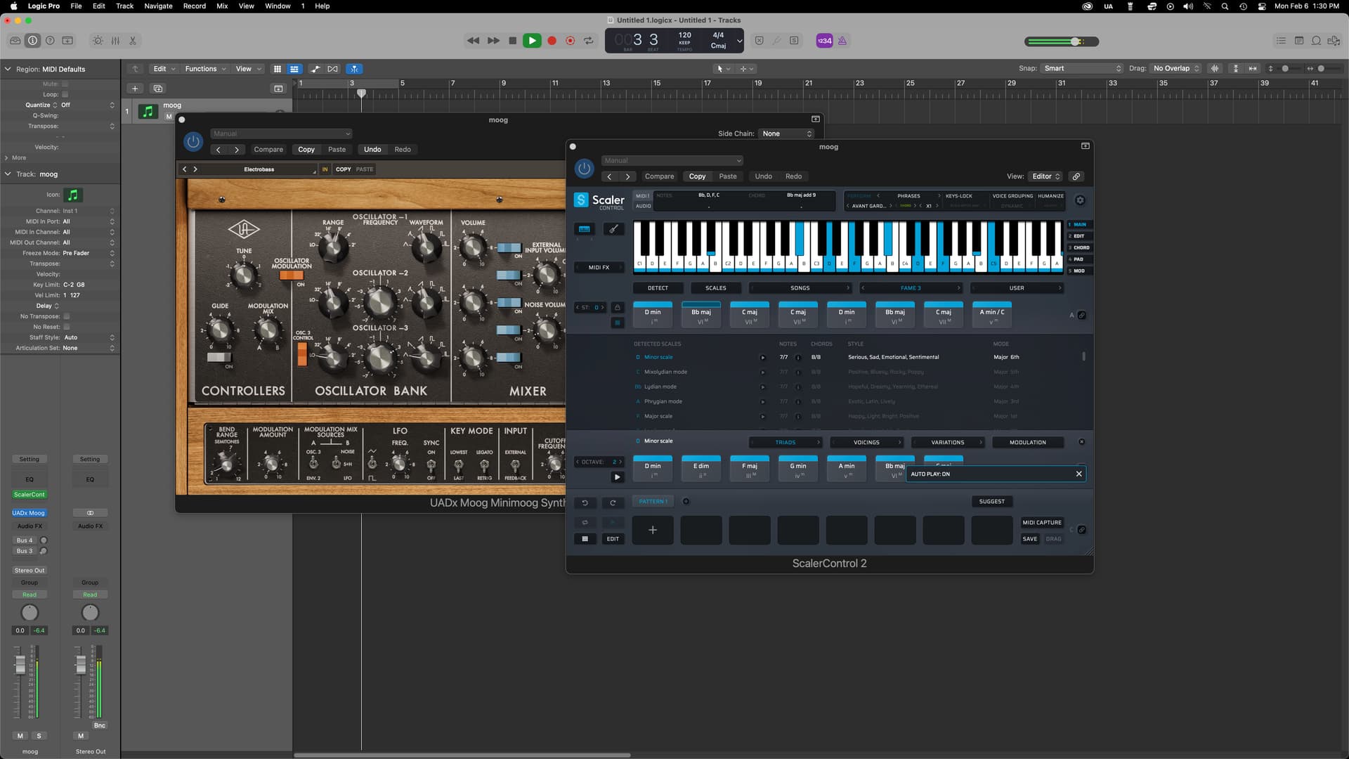This screenshot has width=1349, height=759.
Task: Open the Drag No Overlap dropdown
Action: point(1176,69)
